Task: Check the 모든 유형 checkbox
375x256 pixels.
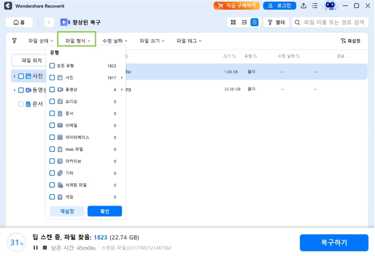Action: (x=52, y=66)
